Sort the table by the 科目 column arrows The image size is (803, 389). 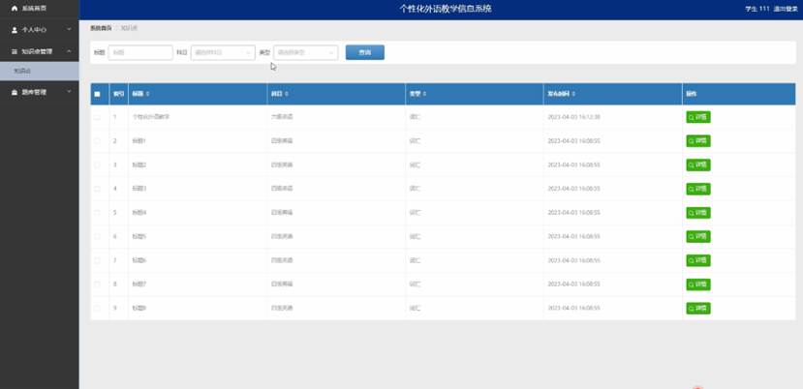tap(287, 94)
